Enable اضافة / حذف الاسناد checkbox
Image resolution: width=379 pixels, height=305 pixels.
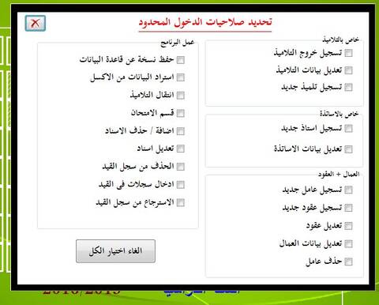pos(181,131)
